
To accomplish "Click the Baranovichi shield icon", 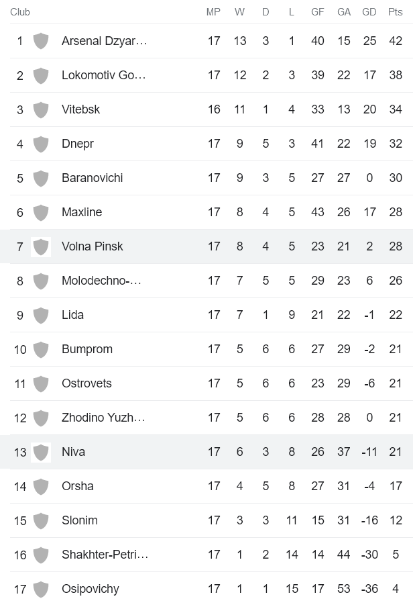I will click(40, 178).
